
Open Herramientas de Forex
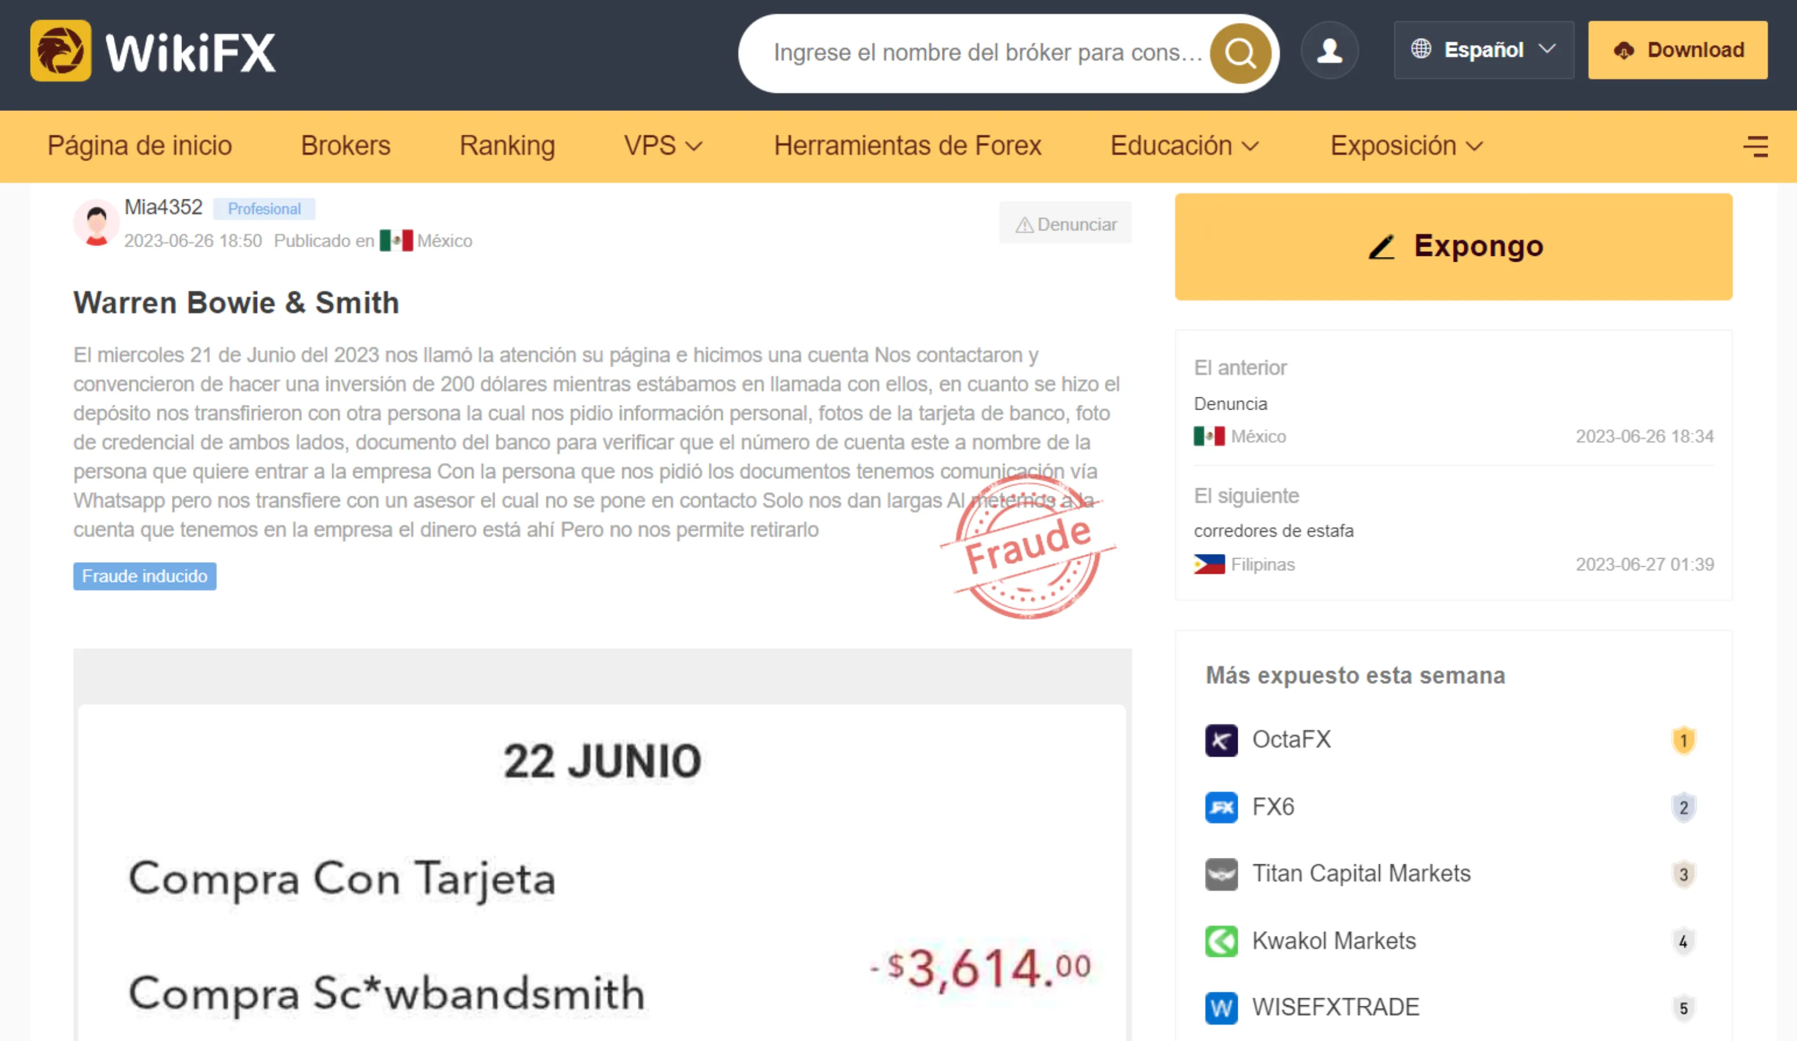coord(907,146)
